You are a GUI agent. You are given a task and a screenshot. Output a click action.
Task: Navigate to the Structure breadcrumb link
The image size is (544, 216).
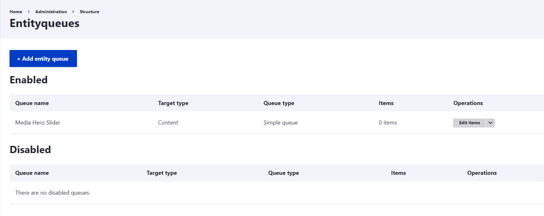pyautogui.click(x=89, y=12)
